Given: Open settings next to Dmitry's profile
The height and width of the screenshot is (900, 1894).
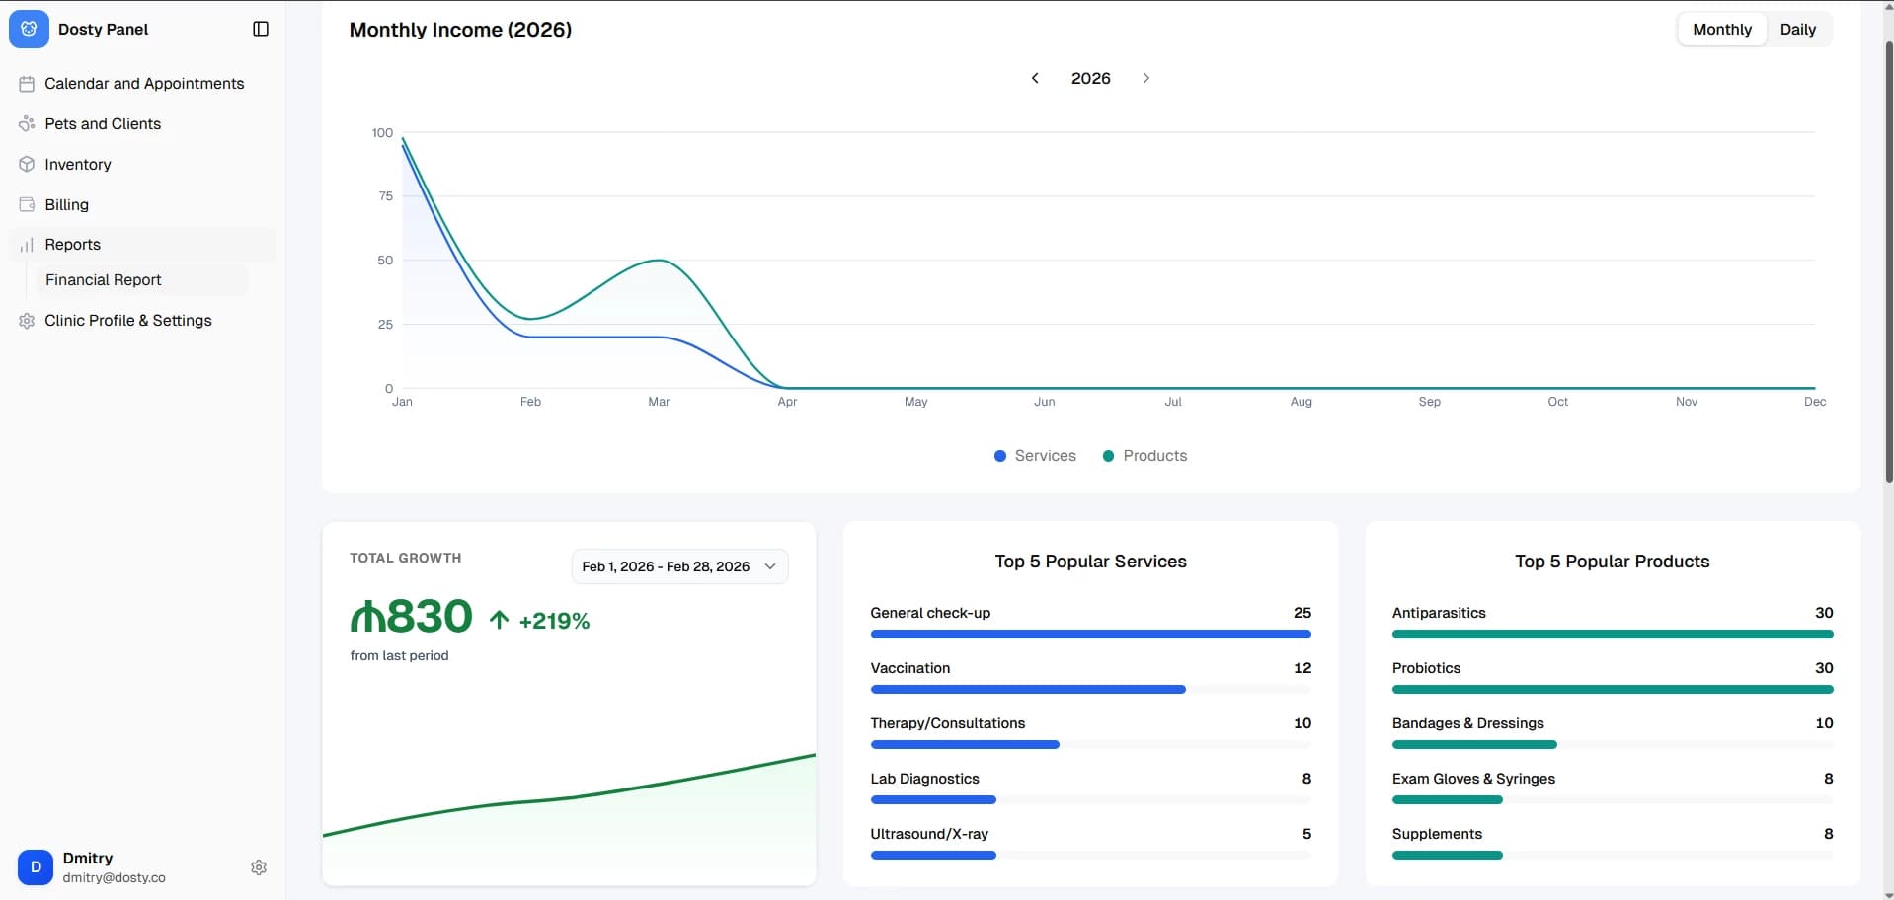Looking at the screenshot, I should point(258,867).
